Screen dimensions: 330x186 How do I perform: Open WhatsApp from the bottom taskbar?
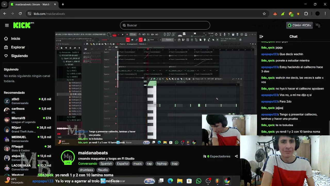[x=199, y=181]
